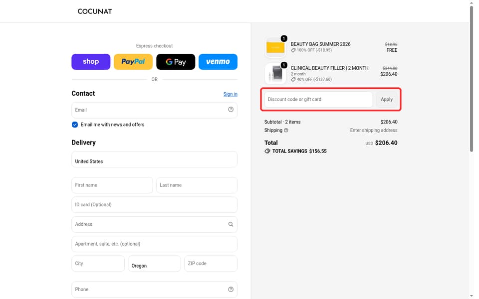Open the Oregon state dropdown
The height and width of the screenshot is (299, 479).
[154, 263]
